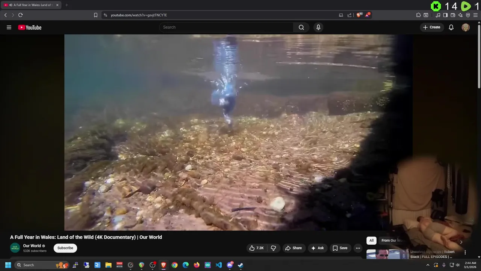481x271 pixels.
Task: Subscribe to the Our World channel
Action: (65, 248)
